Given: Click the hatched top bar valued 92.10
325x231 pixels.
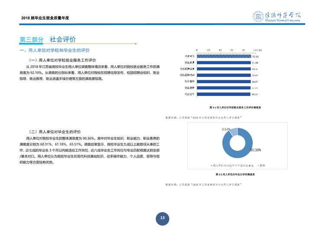Looking at the screenshot, I should (x=224, y=57).
